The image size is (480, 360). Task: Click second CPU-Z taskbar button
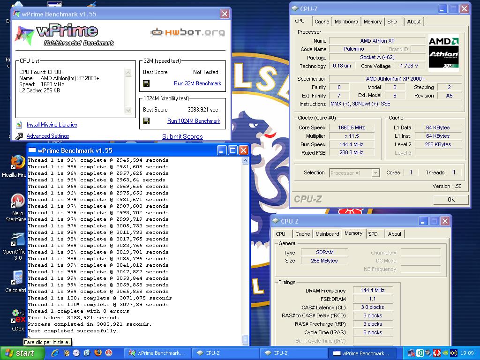point(294,353)
